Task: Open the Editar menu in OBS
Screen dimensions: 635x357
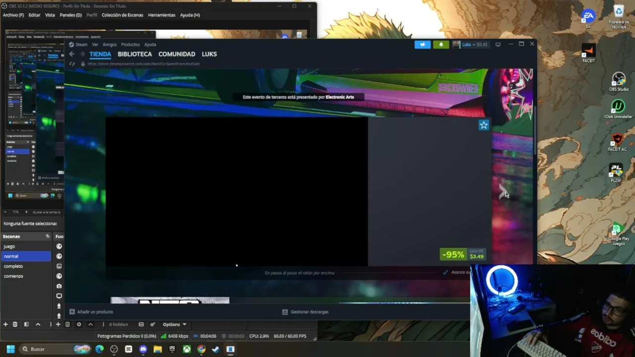Action: 34,15
